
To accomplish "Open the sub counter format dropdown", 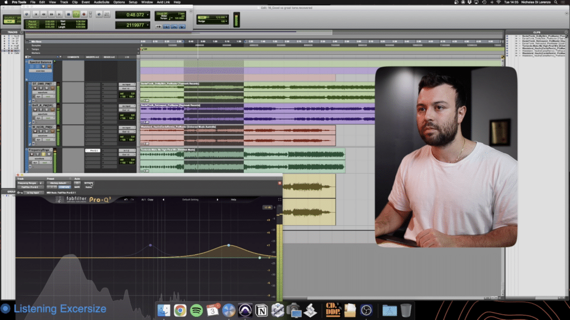I will 148,25.
